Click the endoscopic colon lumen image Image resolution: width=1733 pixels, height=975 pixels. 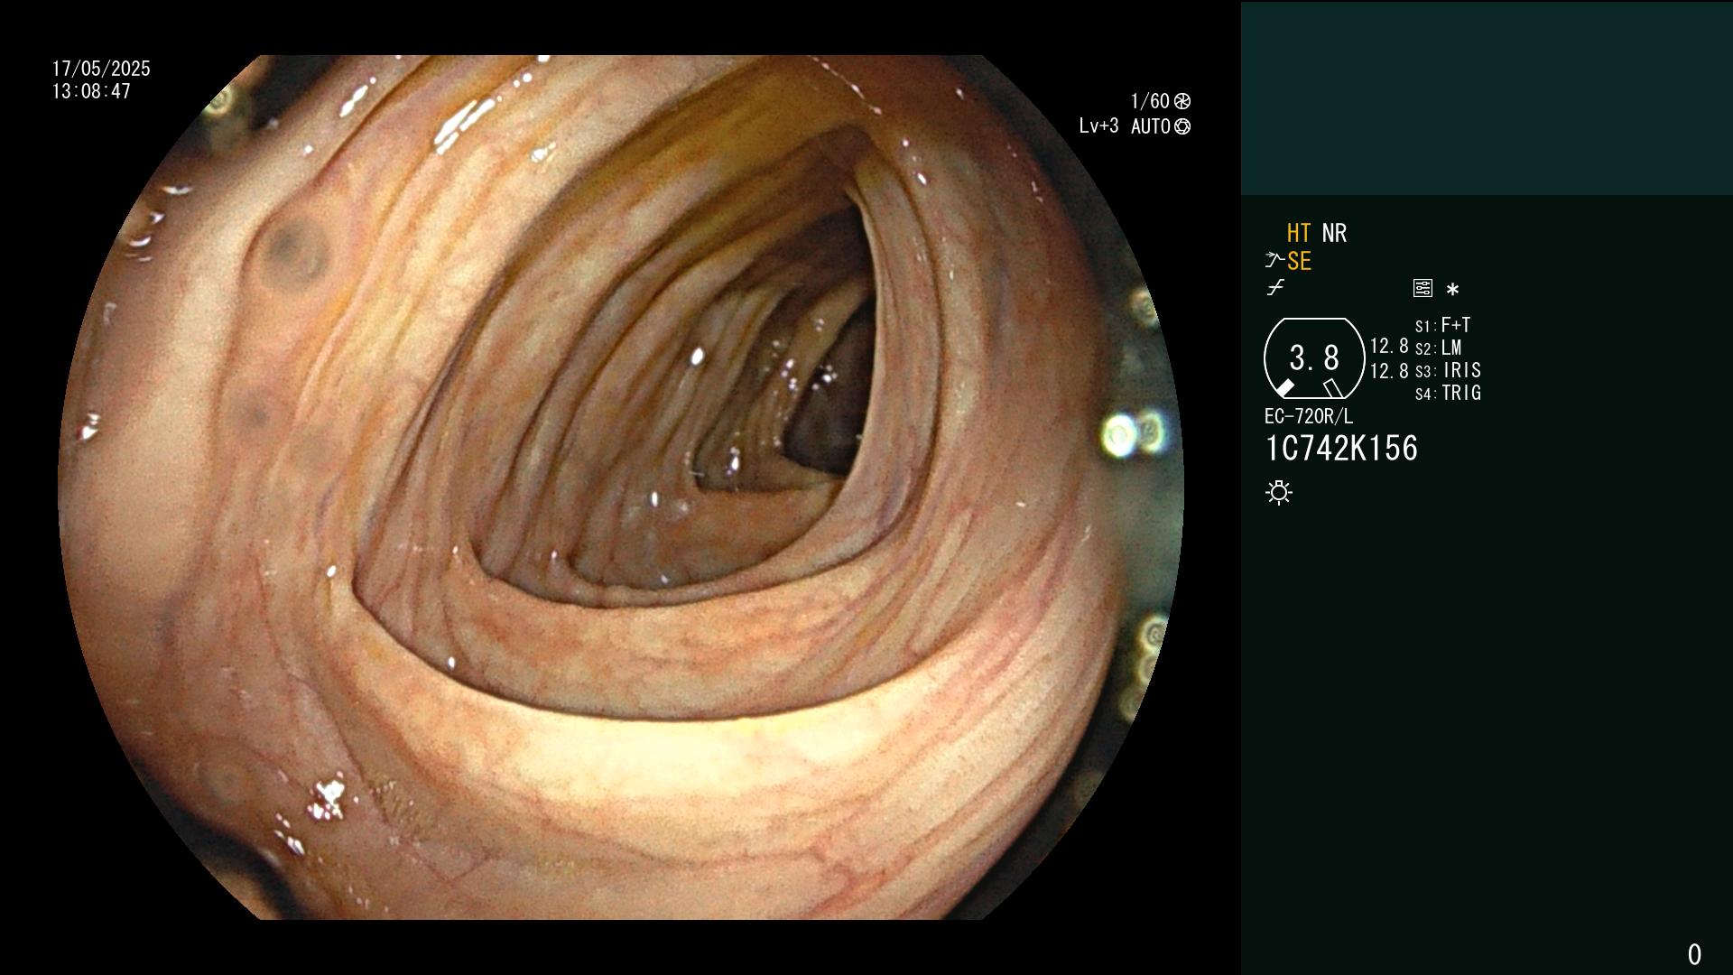[x=620, y=487]
